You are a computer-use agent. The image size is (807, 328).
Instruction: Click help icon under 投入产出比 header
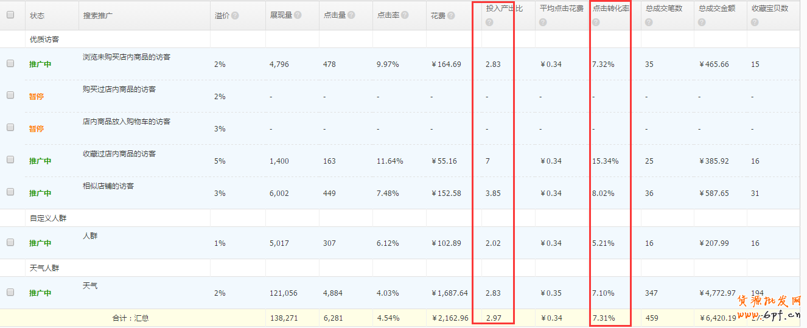click(489, 23)
